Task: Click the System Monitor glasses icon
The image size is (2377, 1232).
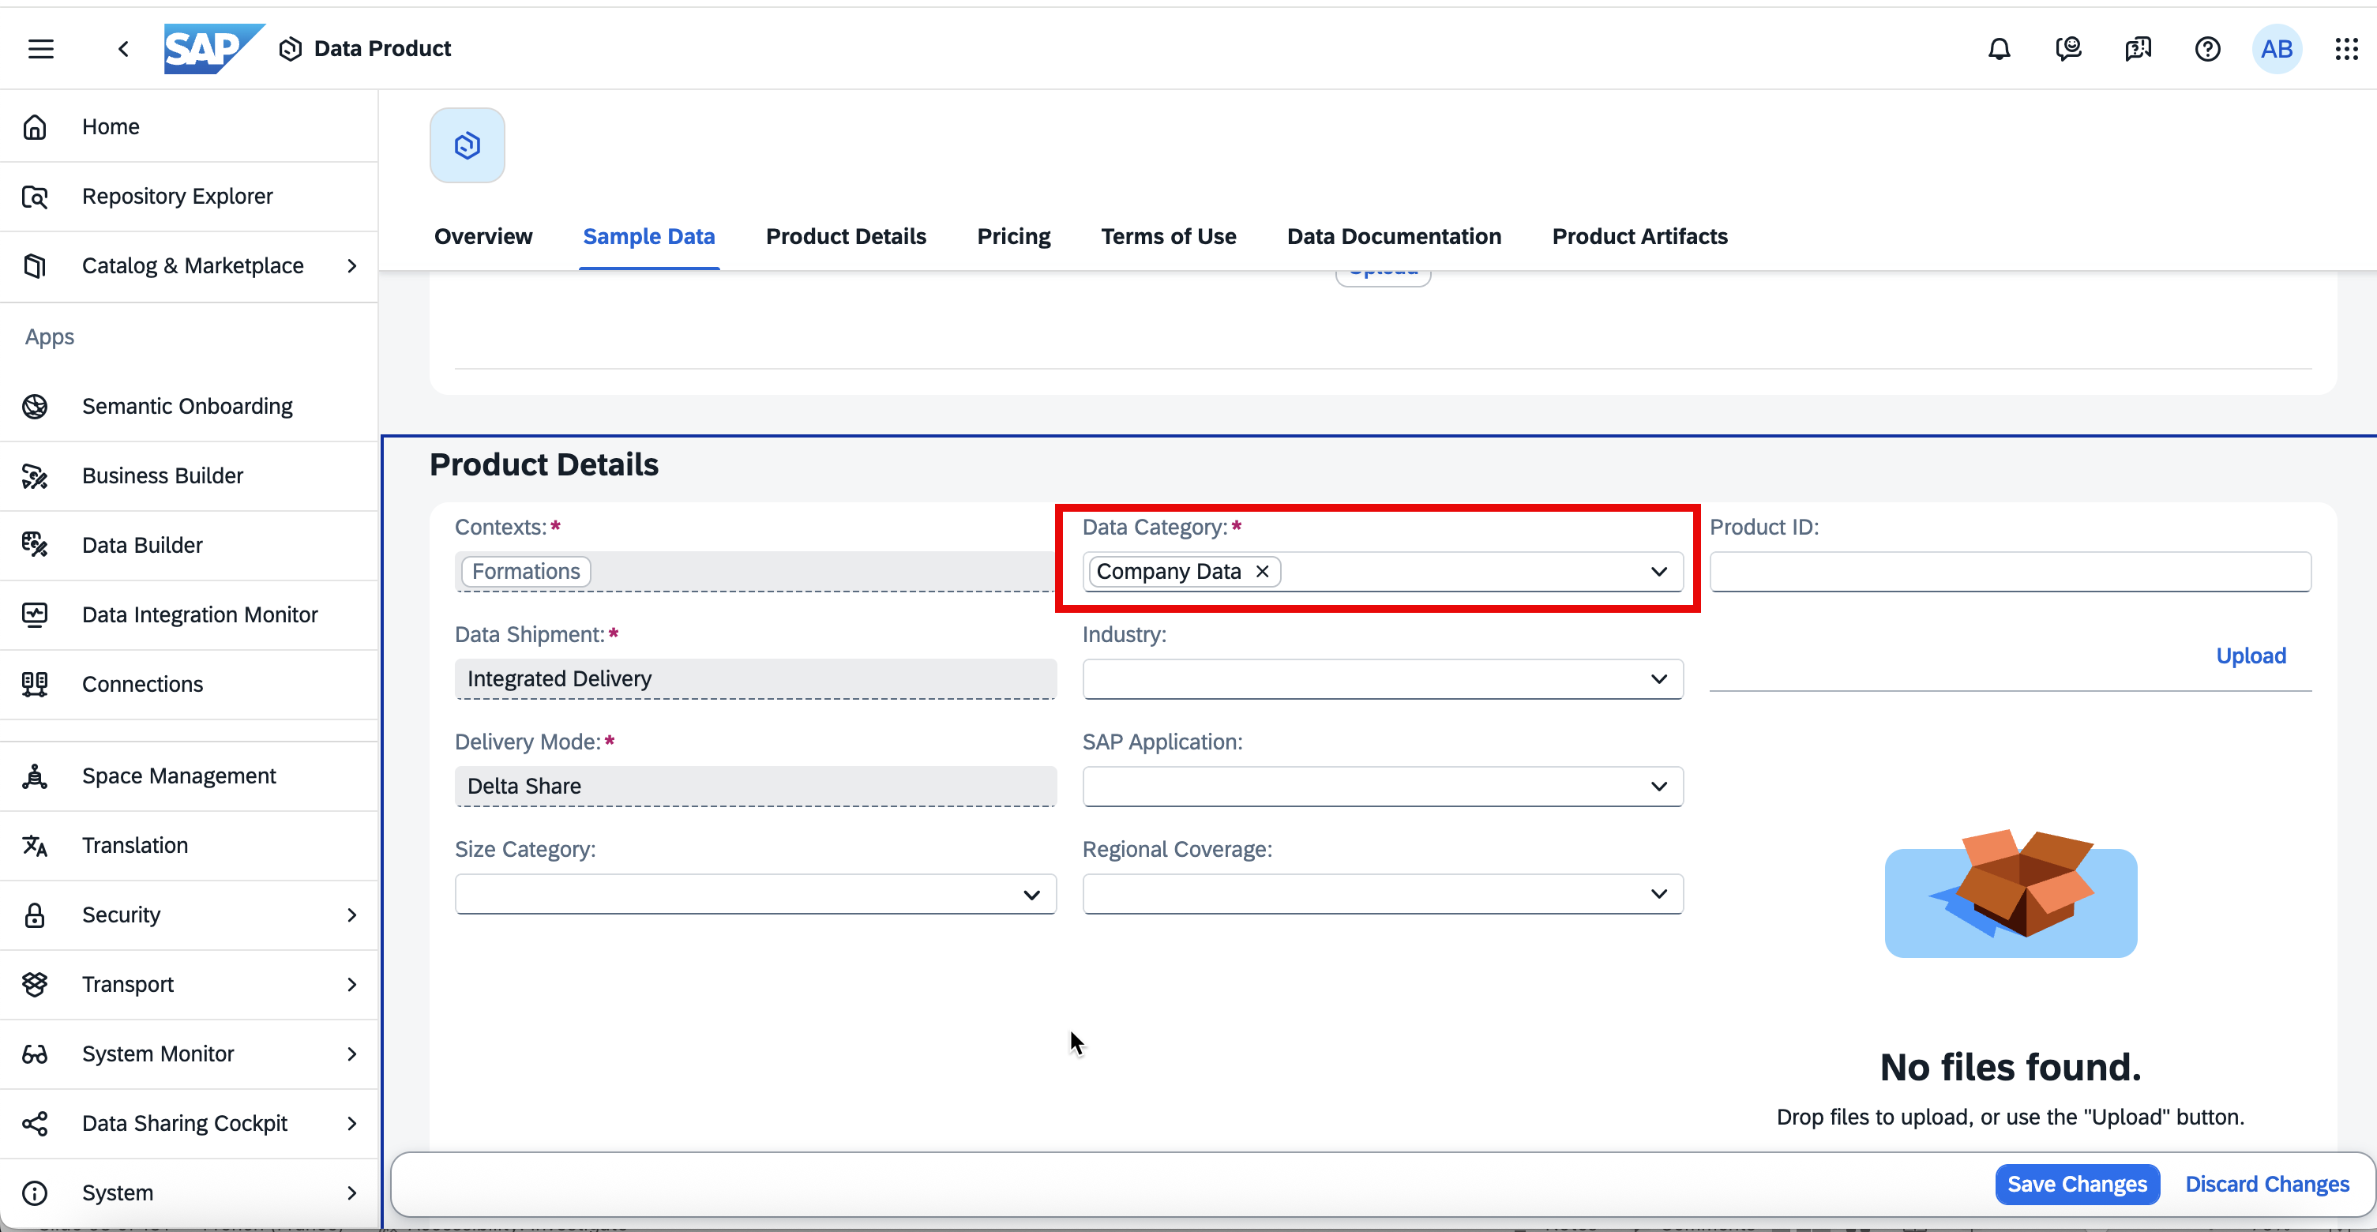Action: [35, 1054]
